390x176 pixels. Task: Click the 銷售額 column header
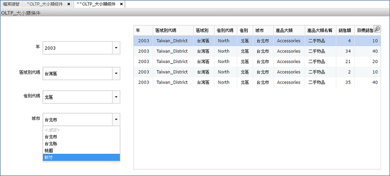(x=345, y=31)
